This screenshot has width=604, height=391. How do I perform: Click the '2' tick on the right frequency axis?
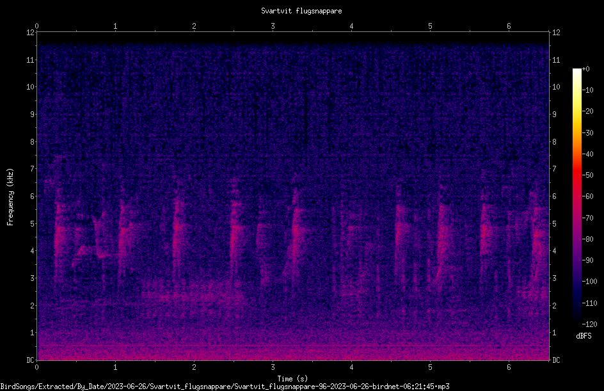pos(554,305)
